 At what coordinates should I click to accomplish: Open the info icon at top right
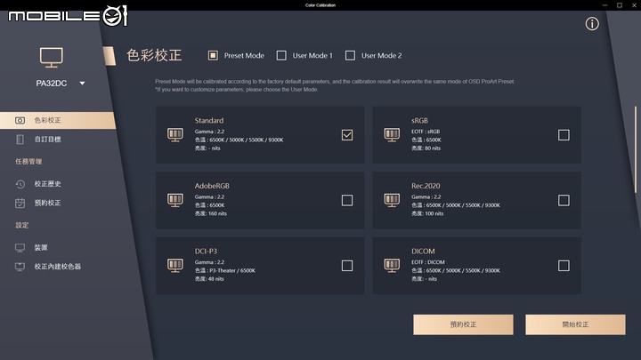(x=591, y=24)
